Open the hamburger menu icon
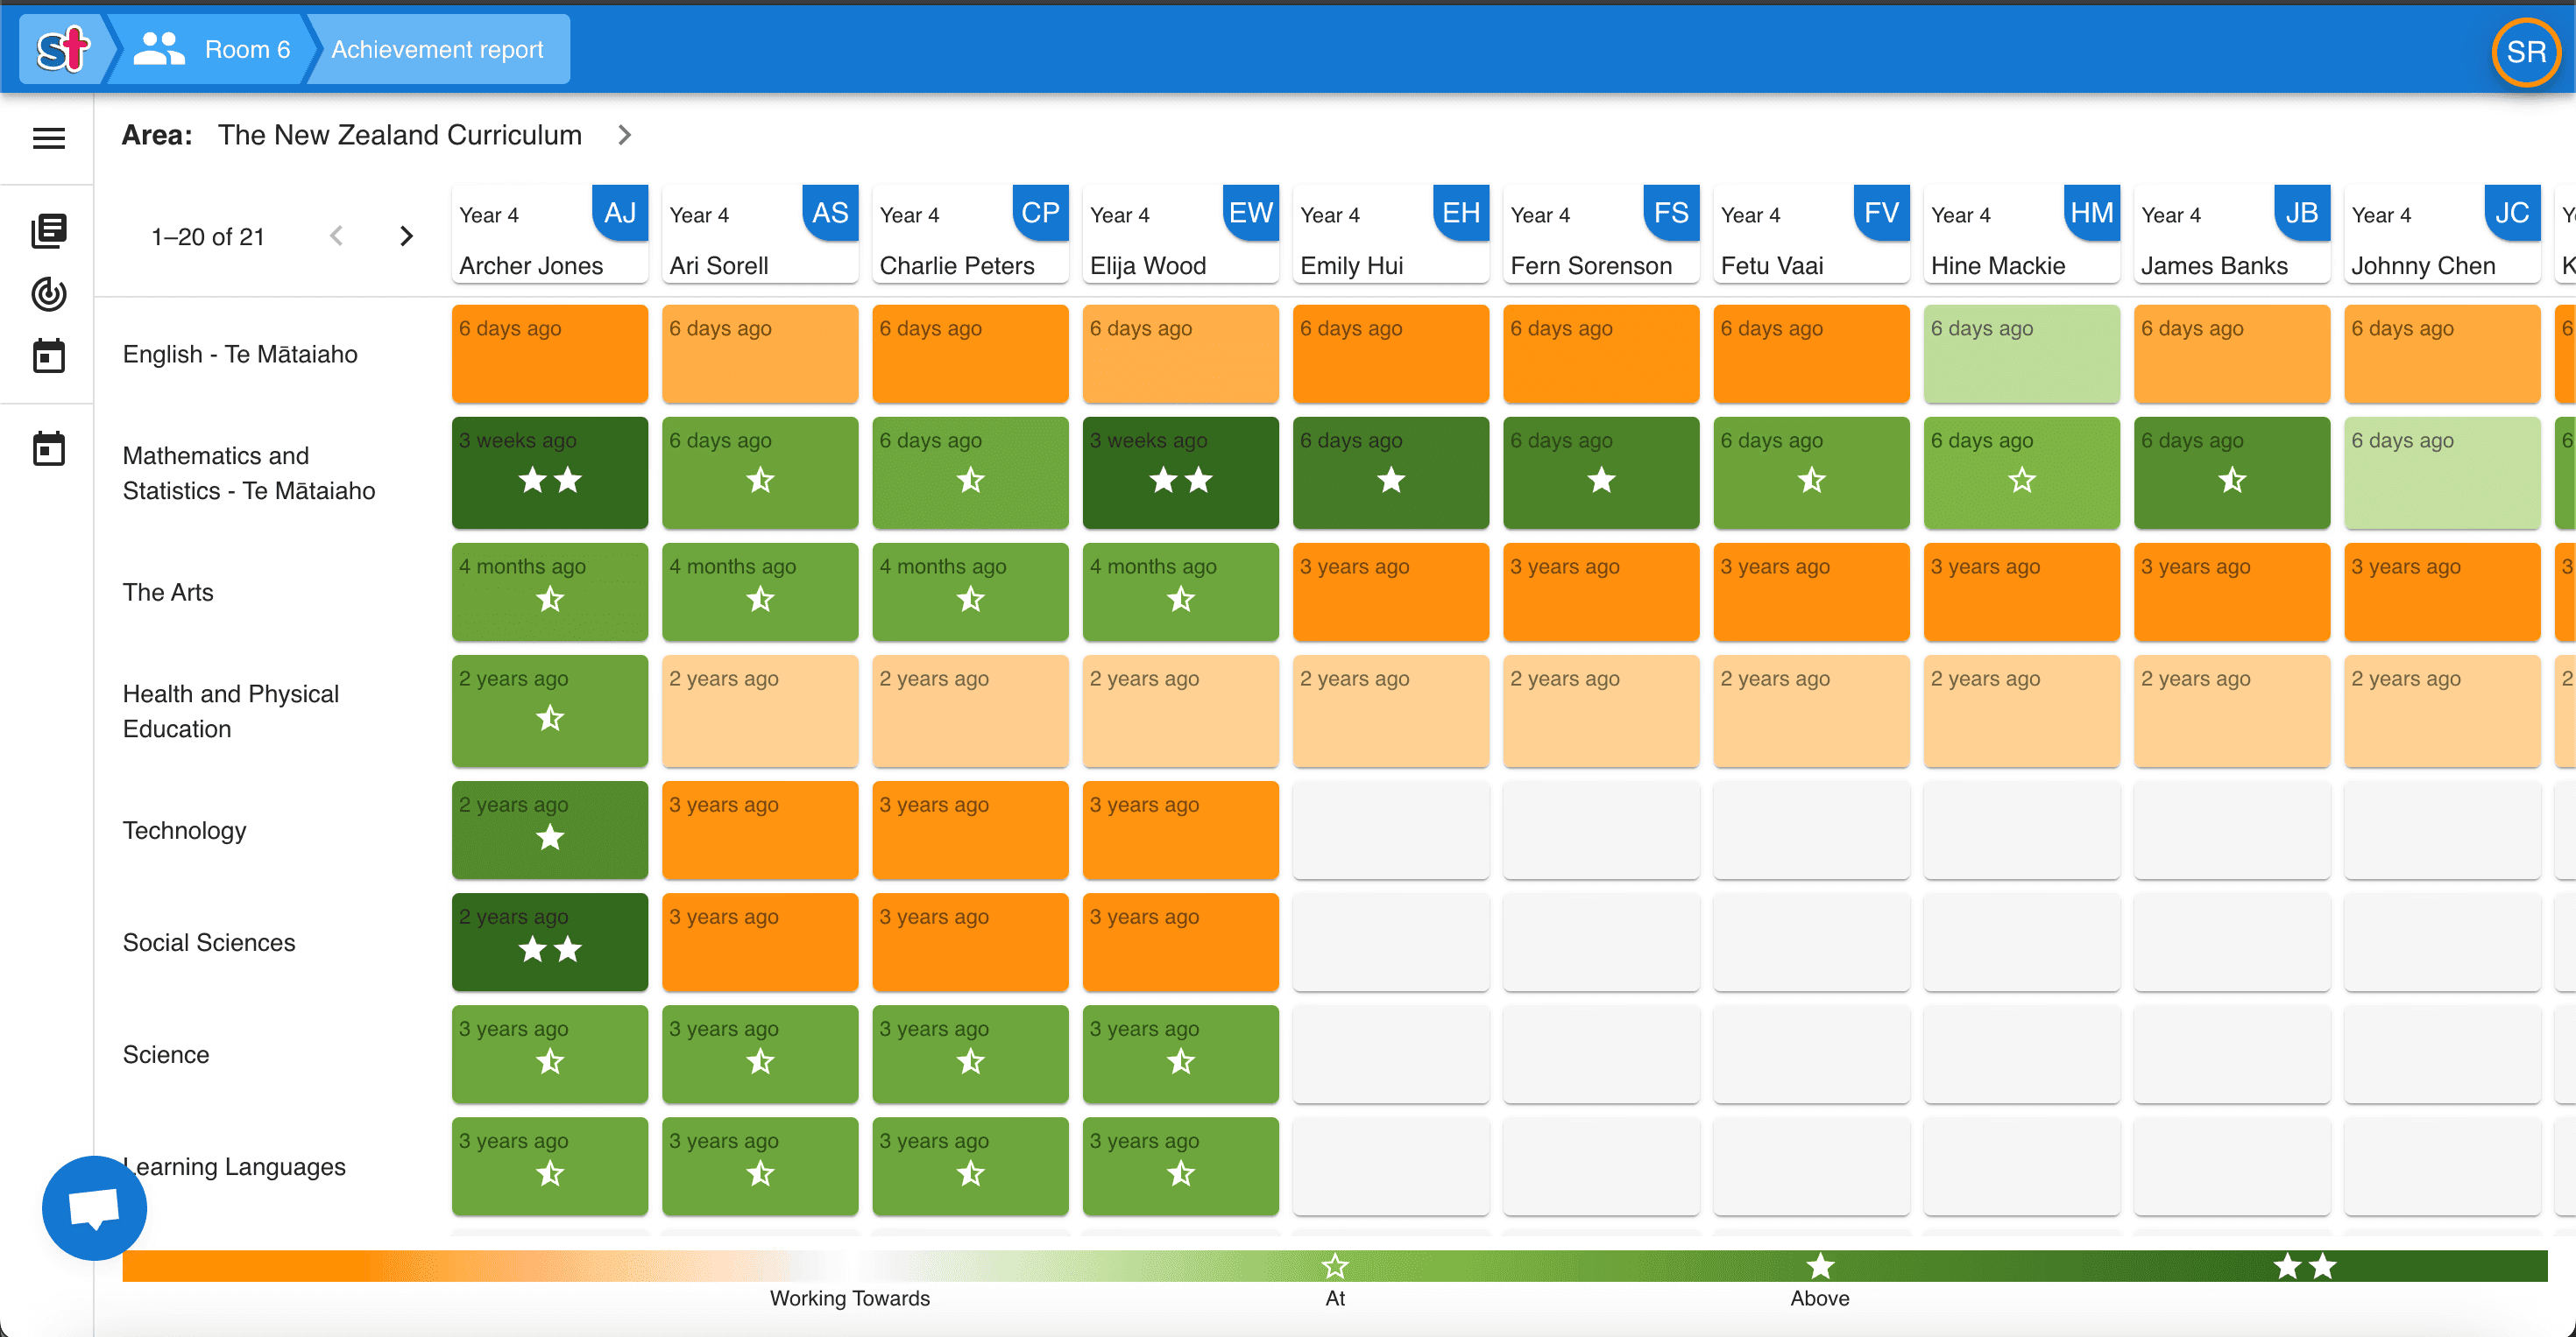2576x1337 pixels. (48, 137)
